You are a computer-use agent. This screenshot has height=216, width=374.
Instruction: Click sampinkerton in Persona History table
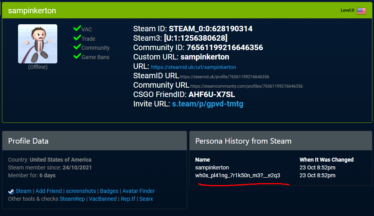212,167
